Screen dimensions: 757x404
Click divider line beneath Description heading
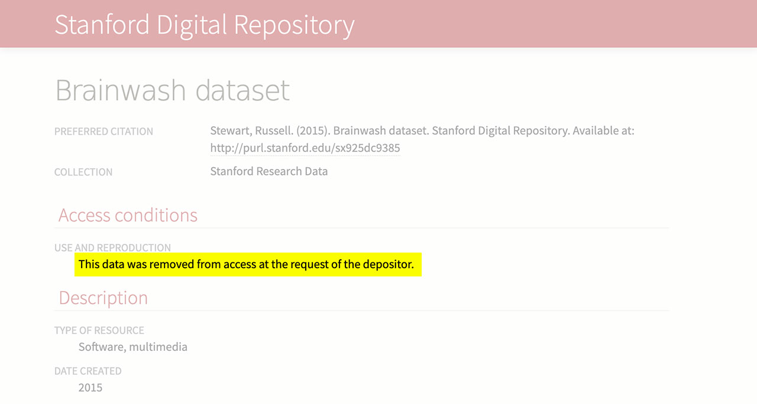point(362,311)
